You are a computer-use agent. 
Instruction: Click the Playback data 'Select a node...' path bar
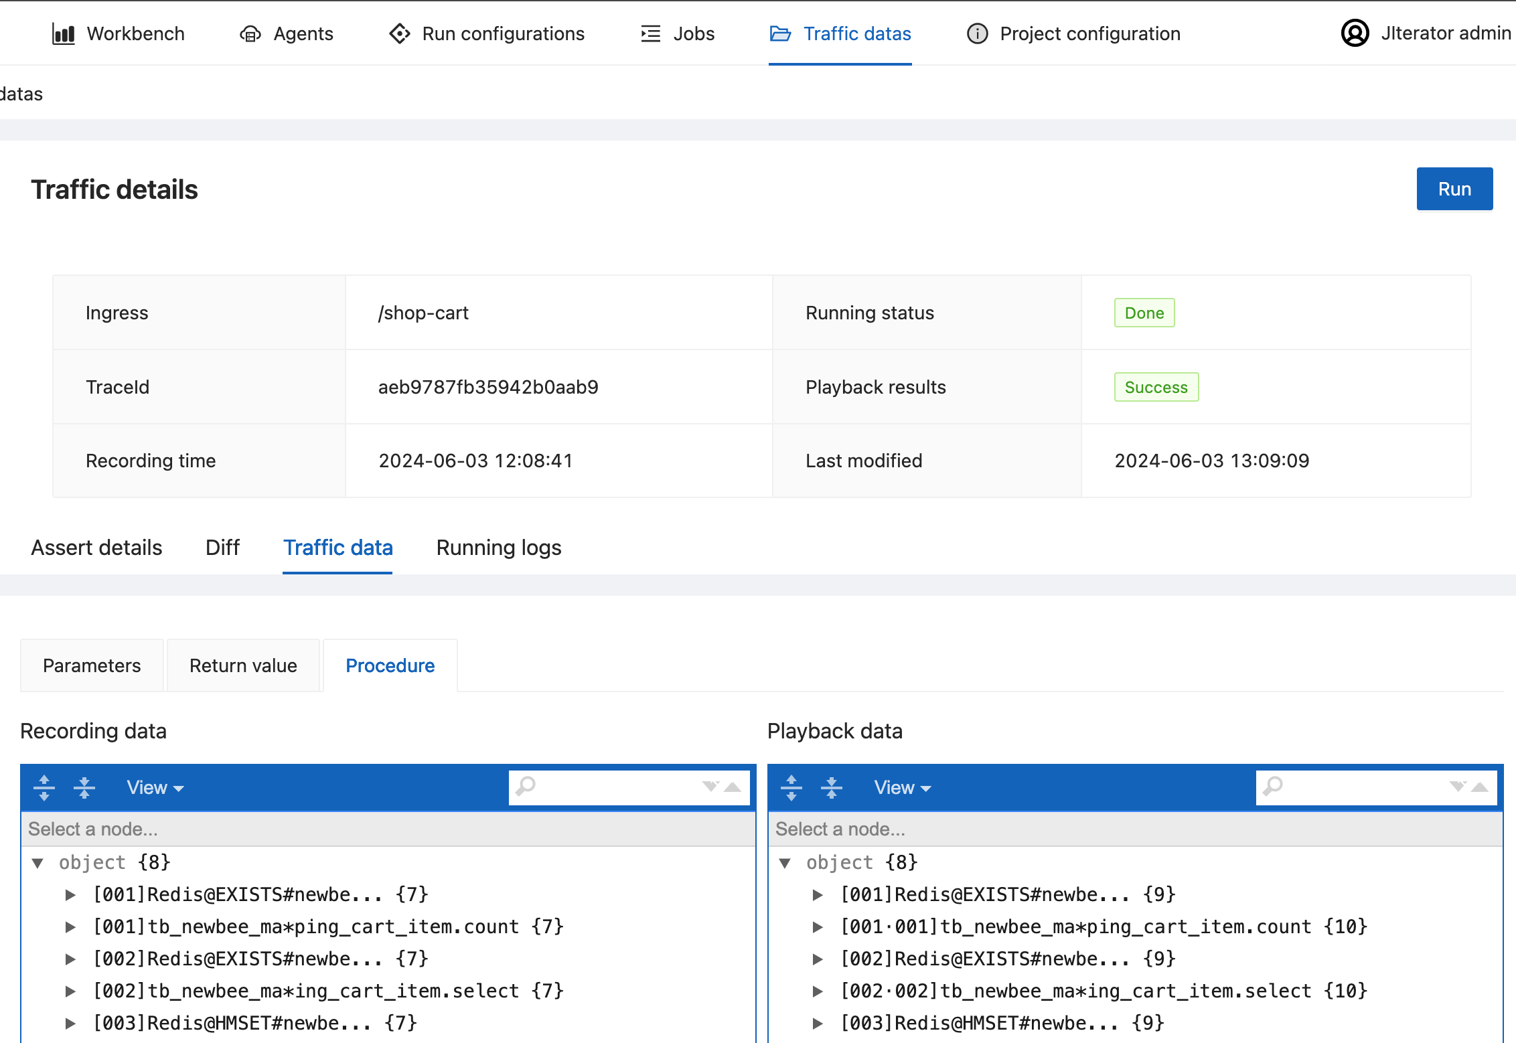click(1136, 829)
